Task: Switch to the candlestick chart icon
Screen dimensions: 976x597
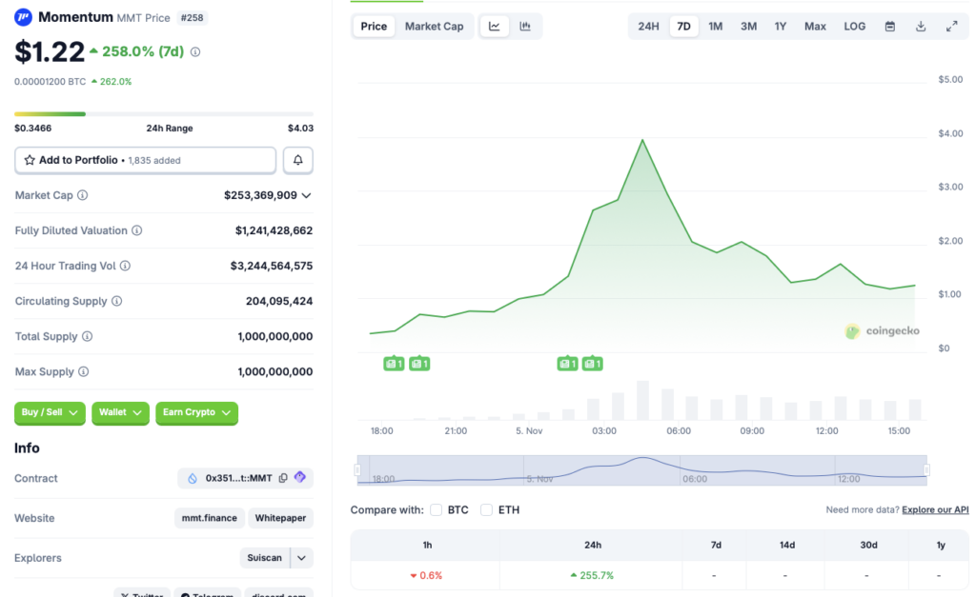Action: pos(525,26)
